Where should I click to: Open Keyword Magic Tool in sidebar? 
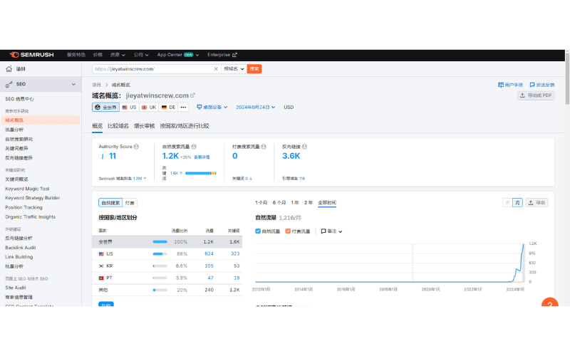(27, 189)
